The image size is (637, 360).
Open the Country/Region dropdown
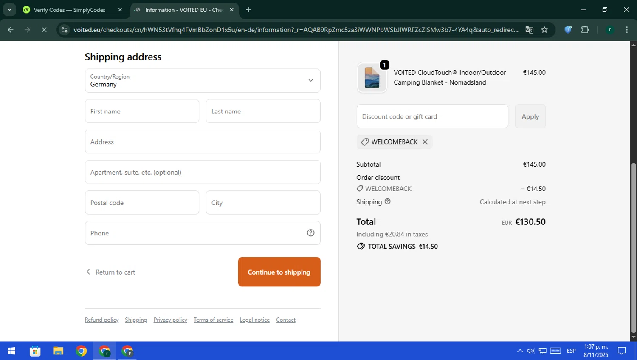(x=203, y=81)
